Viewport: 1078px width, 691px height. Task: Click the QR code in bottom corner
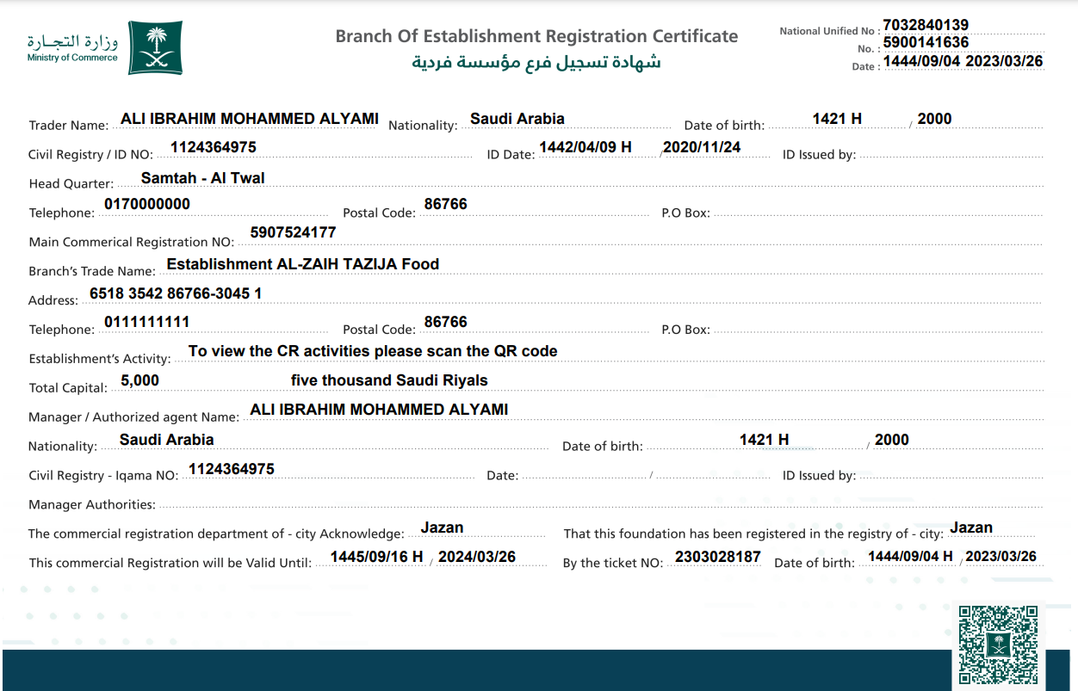pyautogui.click(x=998, y=645)
